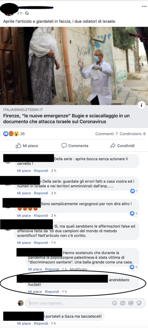
Task: Click the public audience globe icon
Action: point(27,13)
